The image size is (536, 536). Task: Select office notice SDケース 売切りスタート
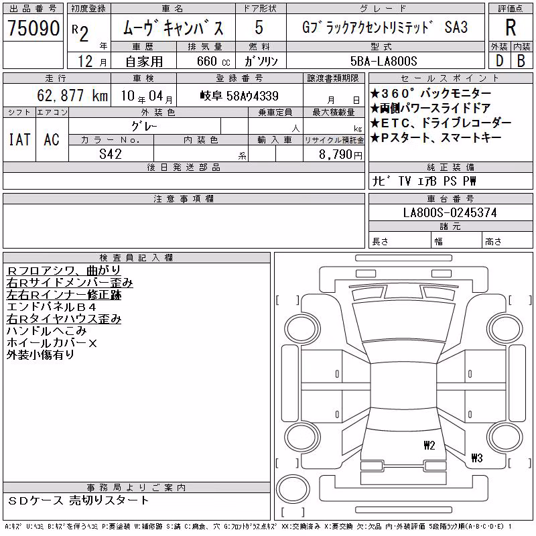click(78, 500)
